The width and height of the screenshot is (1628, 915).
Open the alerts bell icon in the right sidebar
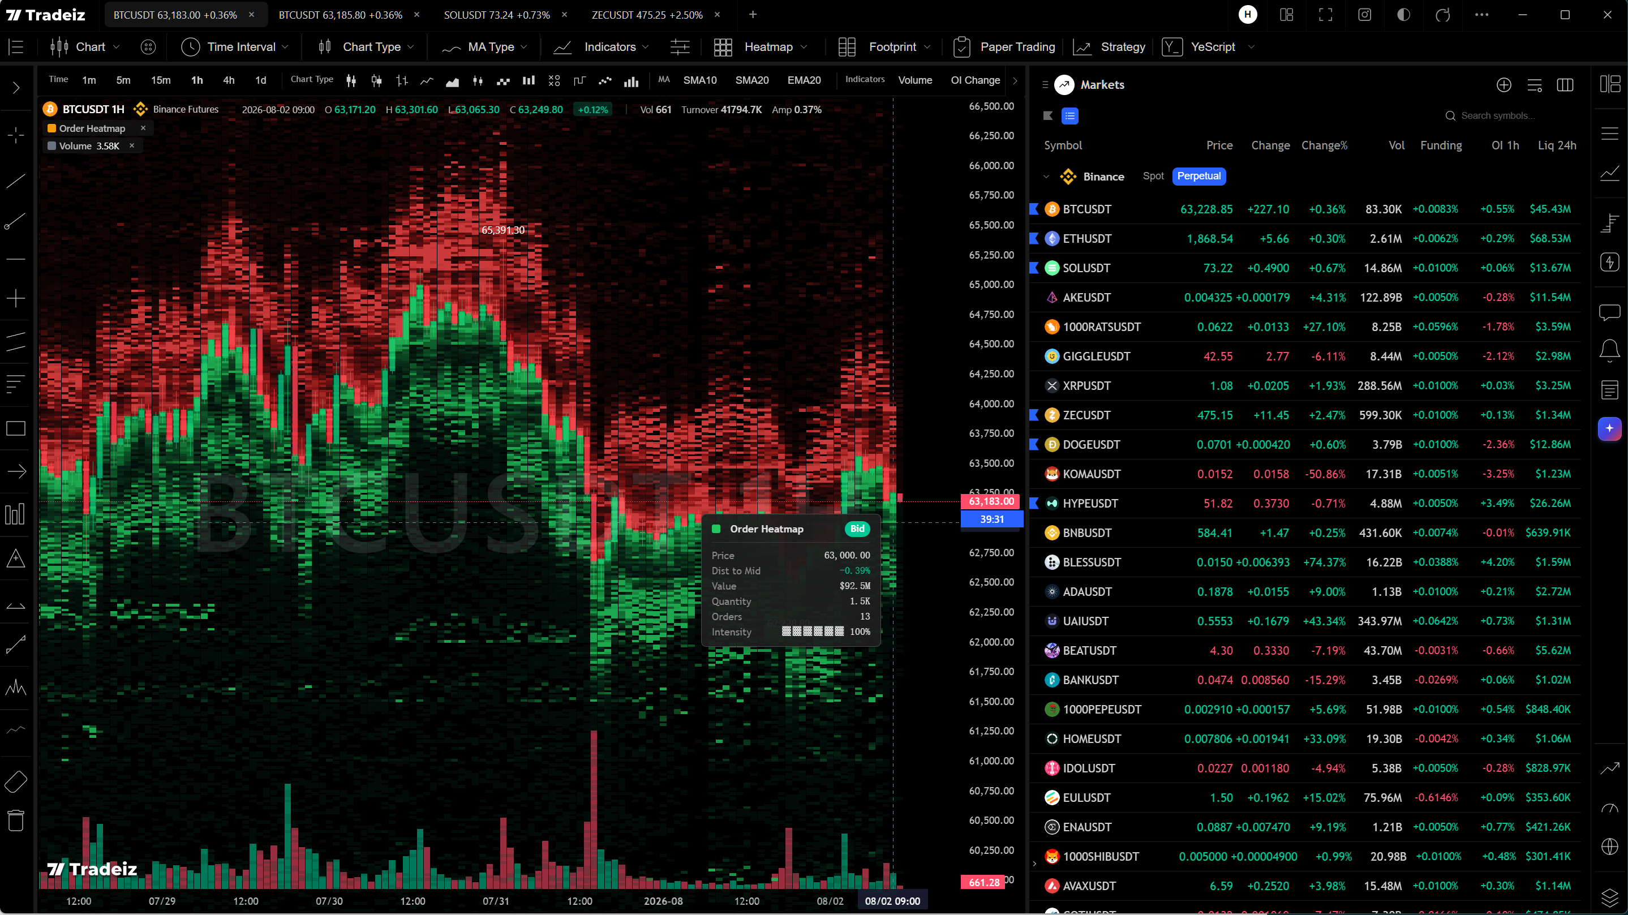1610,351
